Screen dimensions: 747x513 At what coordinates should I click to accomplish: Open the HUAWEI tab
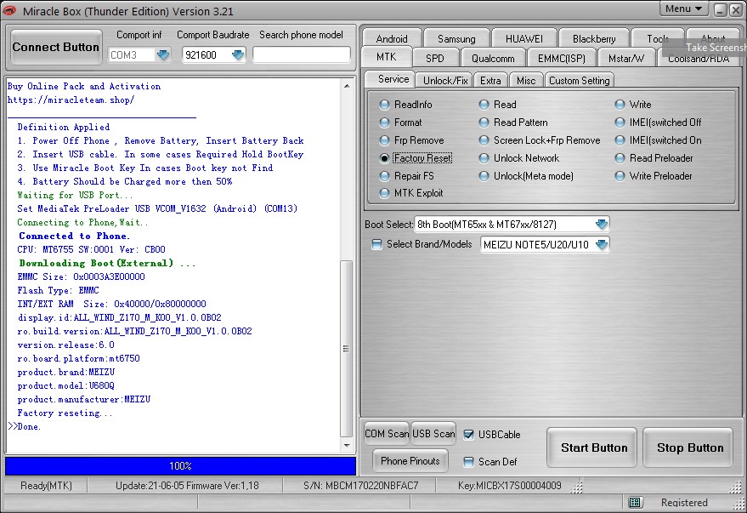tap(524, 38)
